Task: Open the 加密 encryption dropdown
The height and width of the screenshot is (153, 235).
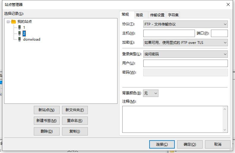Action: 185,43
